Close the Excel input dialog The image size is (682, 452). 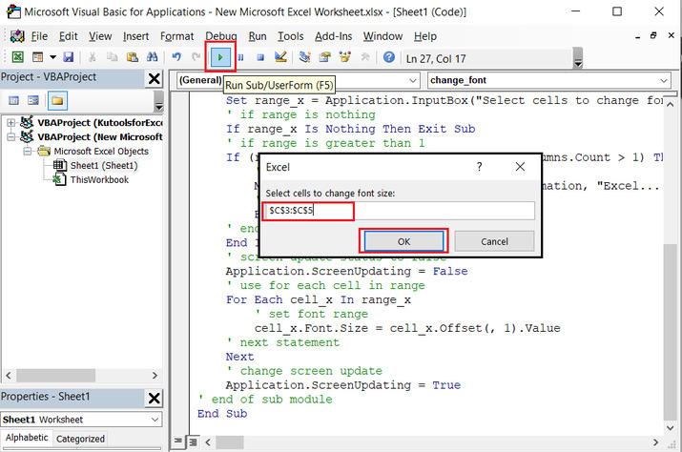click(x=520, y=167)
